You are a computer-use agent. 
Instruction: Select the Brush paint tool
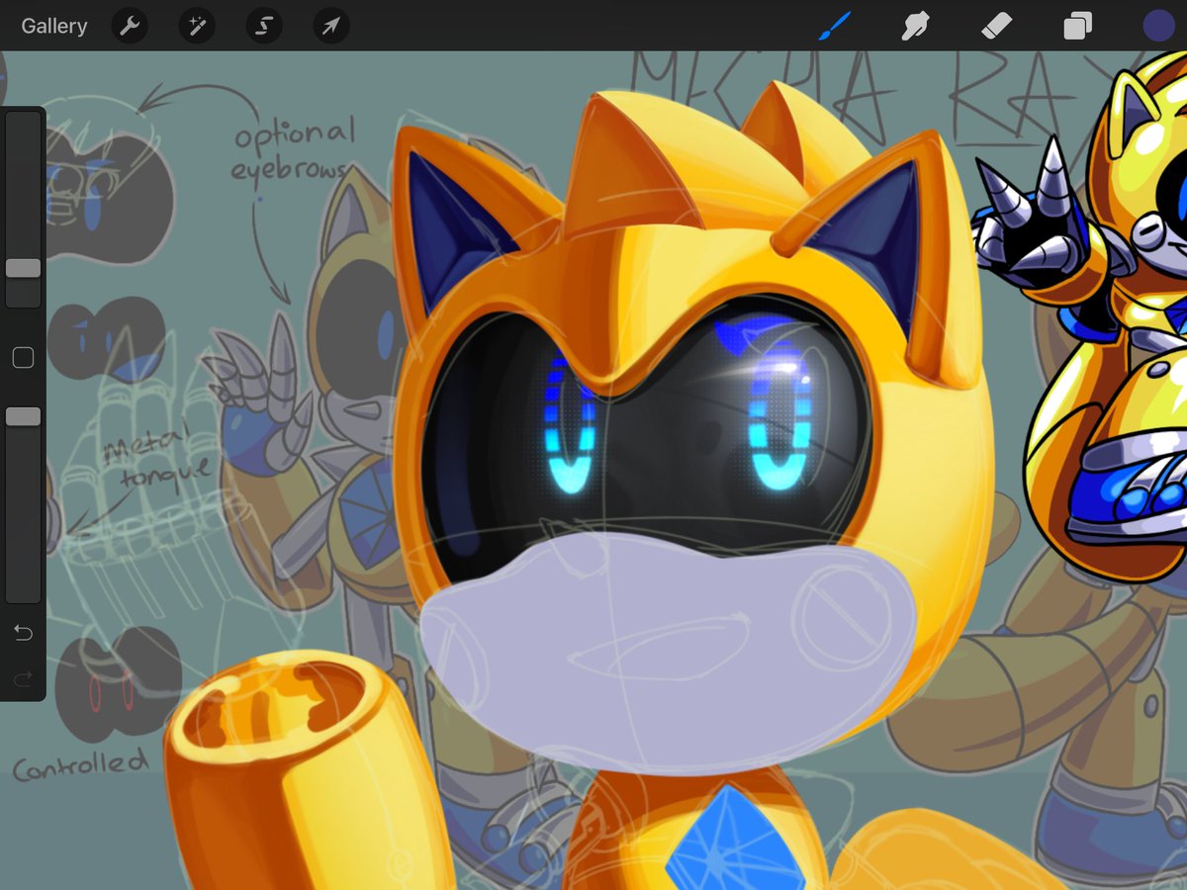coord(834,26)
